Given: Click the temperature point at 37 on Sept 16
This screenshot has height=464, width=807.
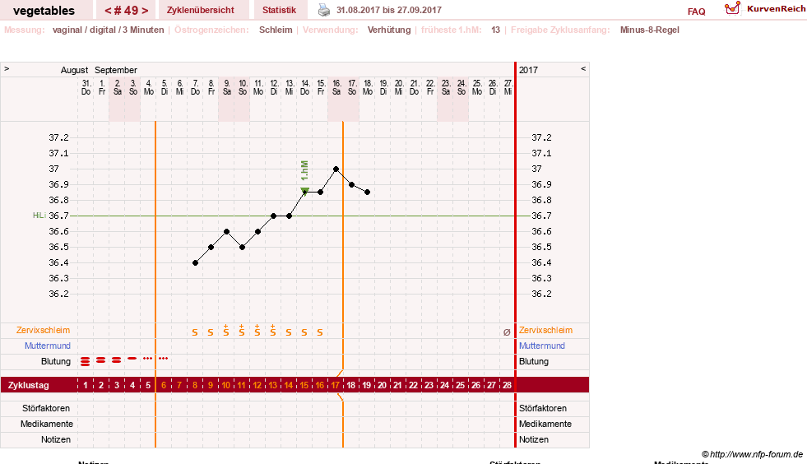Looking at the screenshot, I should (336, 169).
